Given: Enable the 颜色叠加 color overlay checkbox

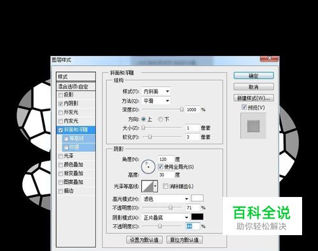Looking at the screenshot, I should pyautogui.click(x=60, y=165).
